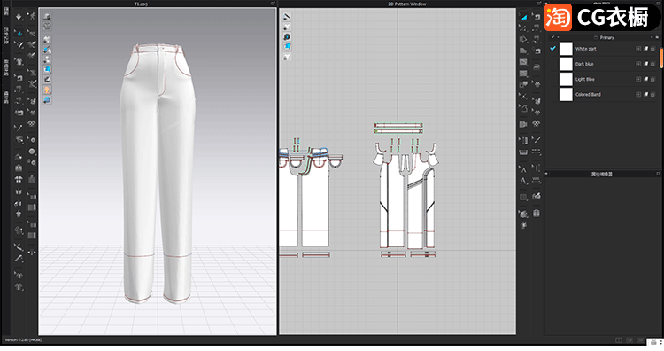Select the Dark blue fabric name

click(x=584, y=64)
